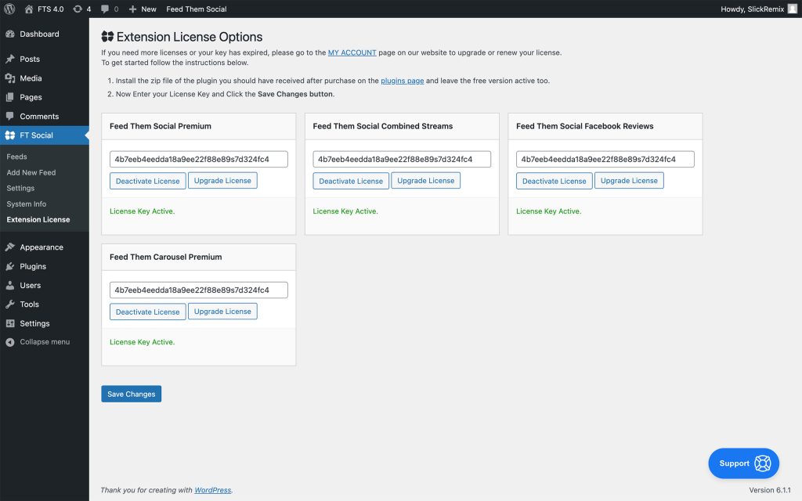Screen dimensions: 802x501
Task: Open the updates icon showing 4
Action: pyautogui.click(x=78, y=9)
